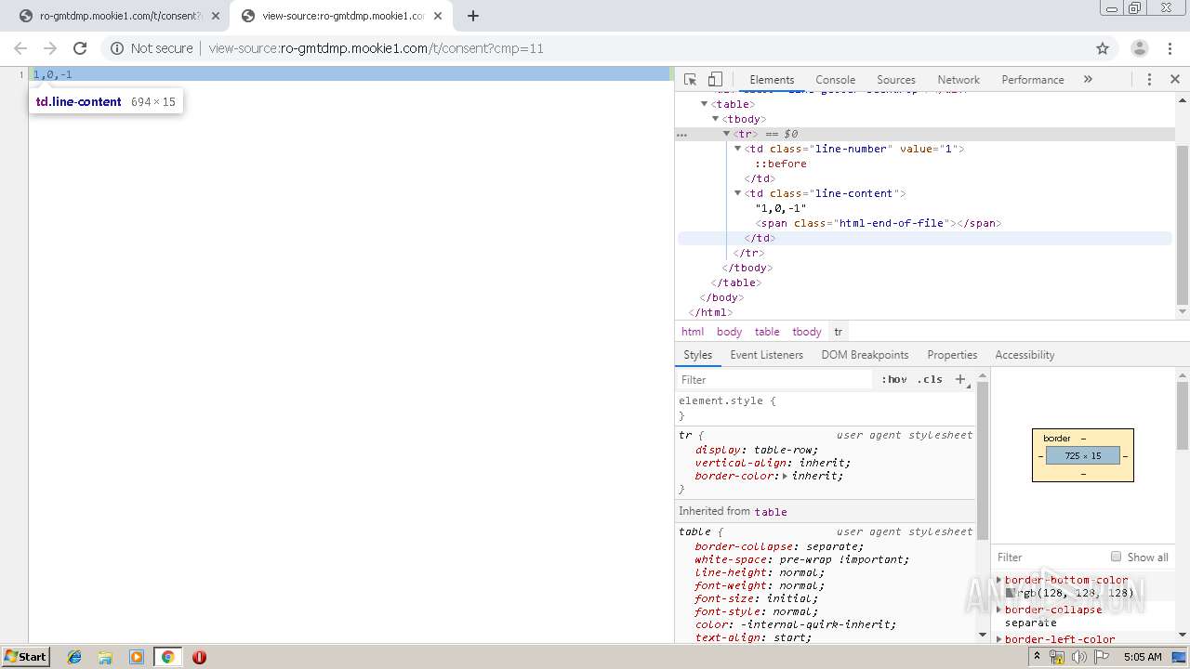
Task: Toggle class editor with .cls
Action: (x=930, y=379)
